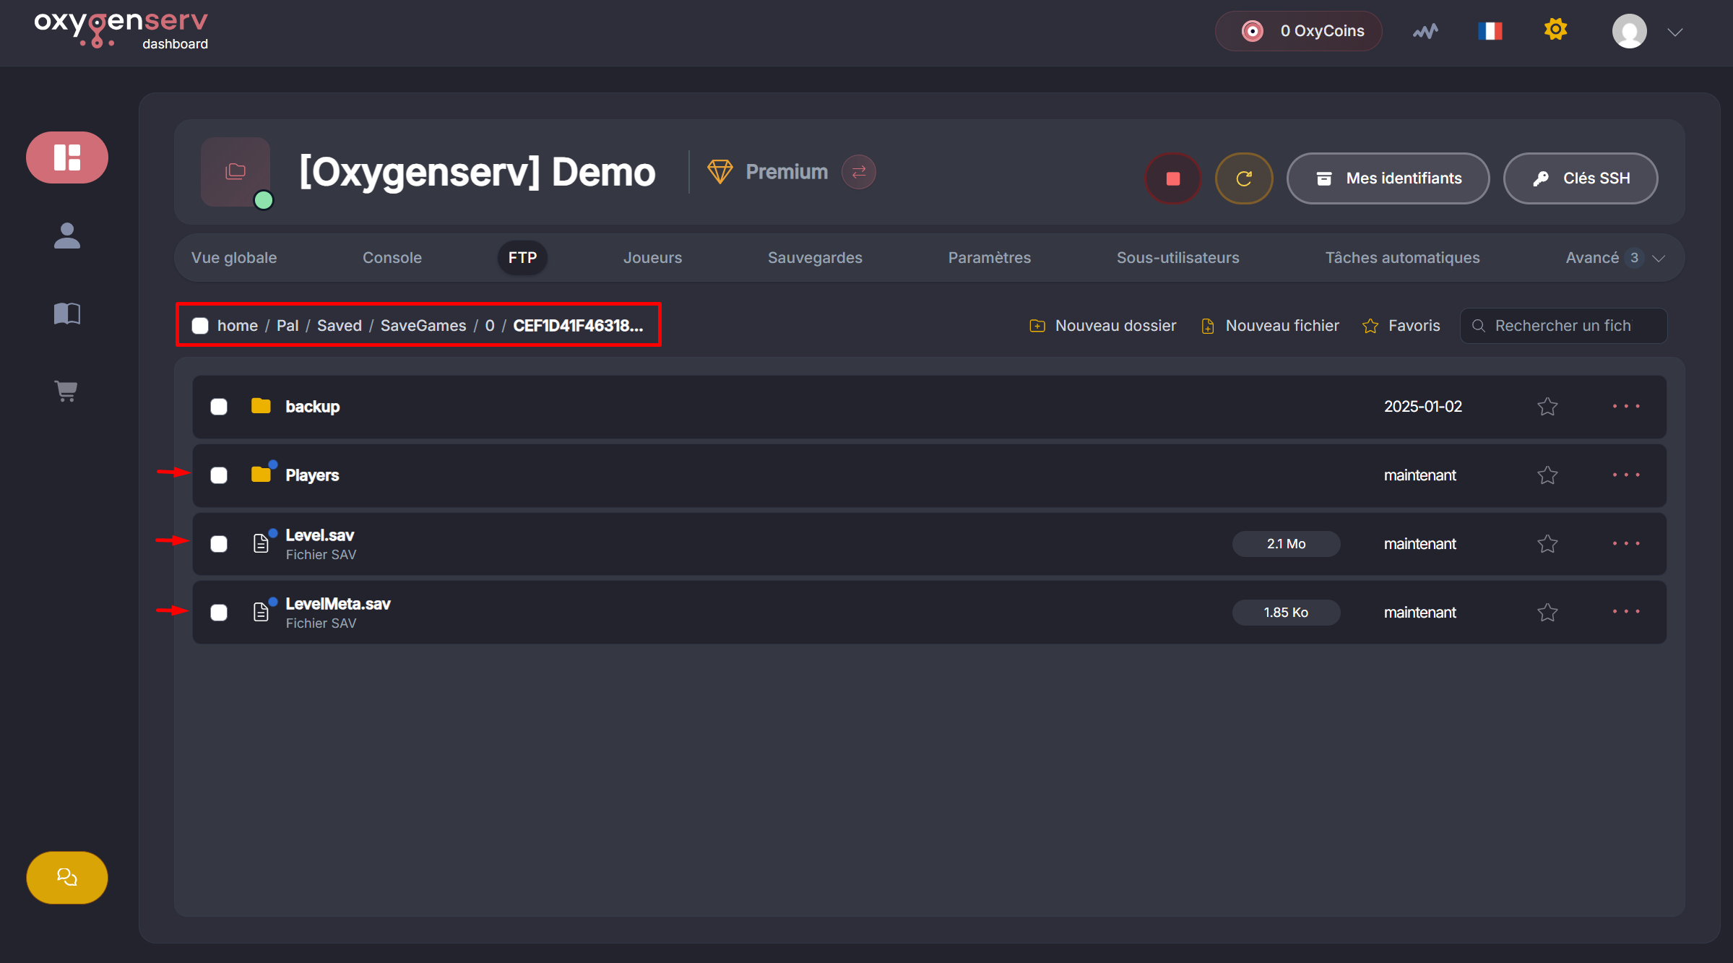Check the Players folder checkbox
The image size is (1733, 963).
tap(219, 475)
